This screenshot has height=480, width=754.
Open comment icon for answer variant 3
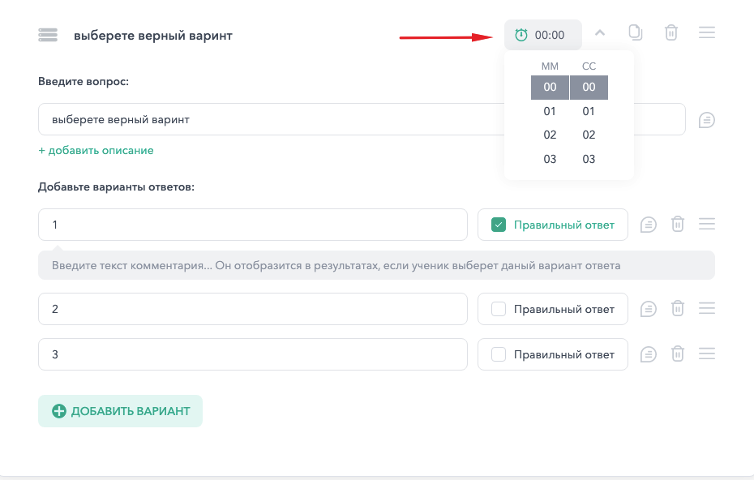[x=649, y=354]
